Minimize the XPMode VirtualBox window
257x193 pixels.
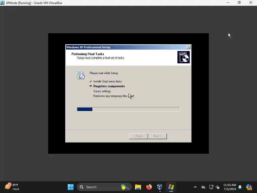(228, 3)
